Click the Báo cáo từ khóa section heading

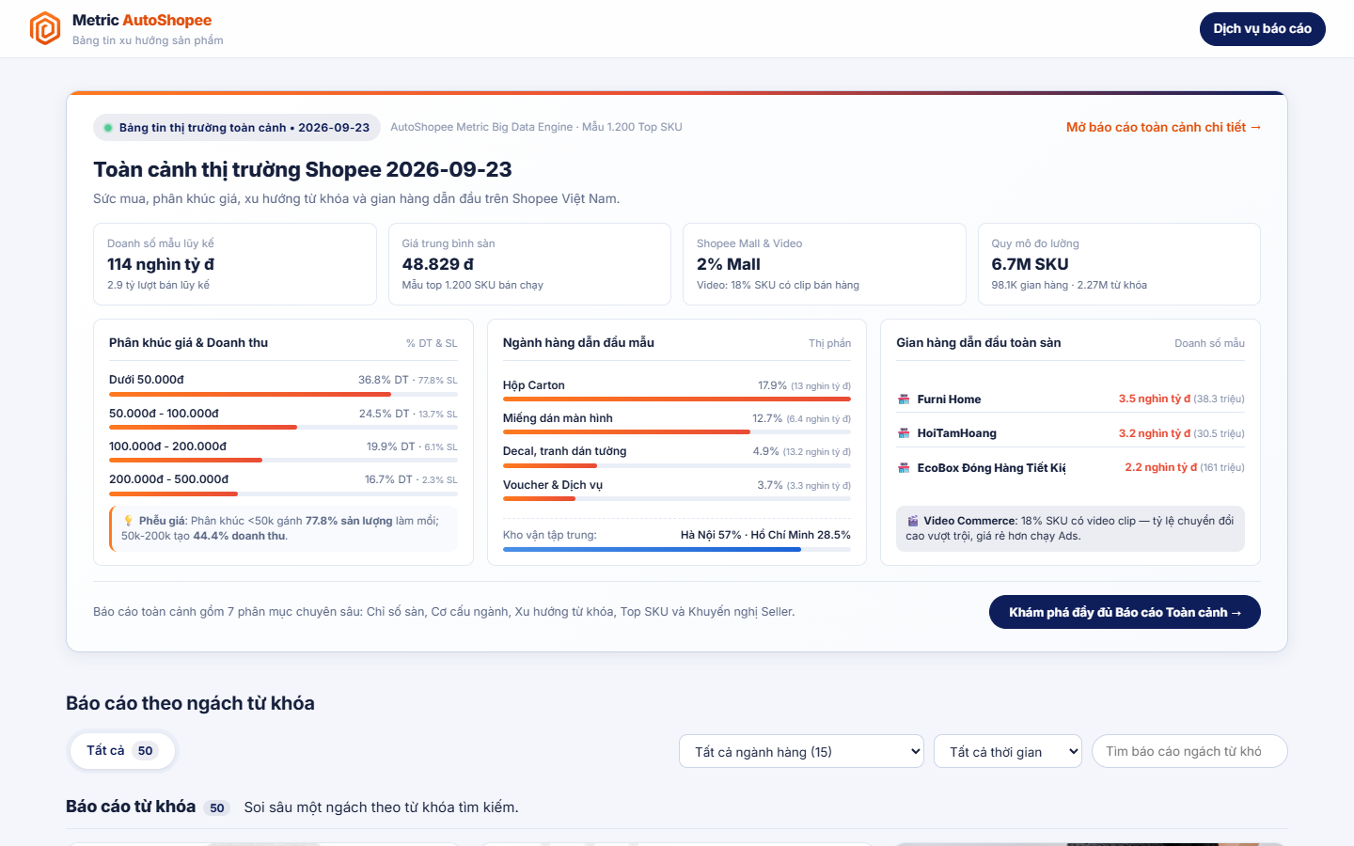coord(131,807)
